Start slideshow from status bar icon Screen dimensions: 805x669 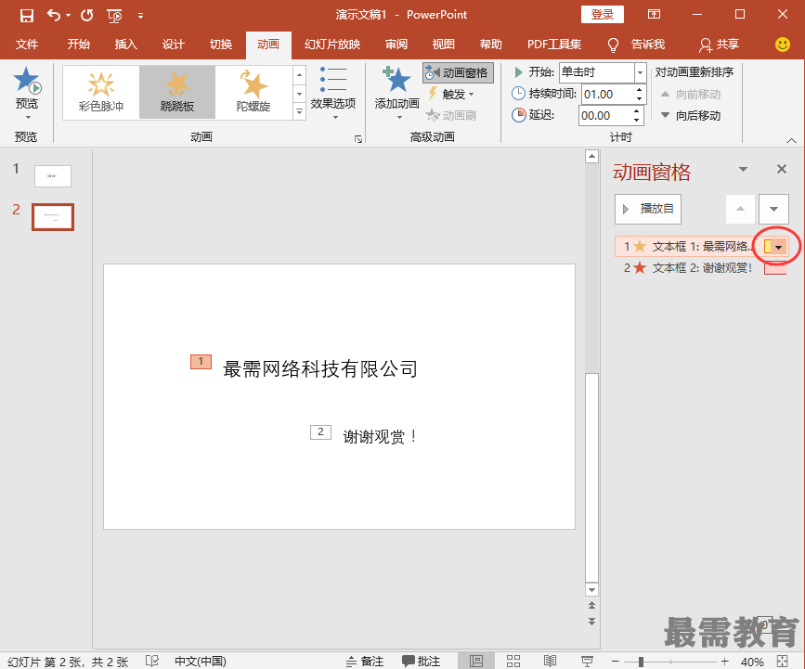(587, 662)
